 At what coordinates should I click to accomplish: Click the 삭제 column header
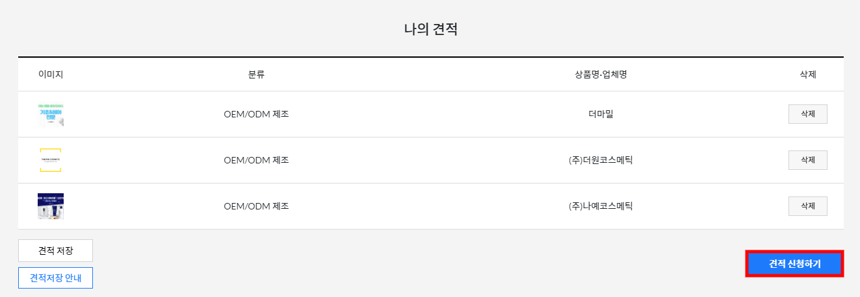click(807, 75)
